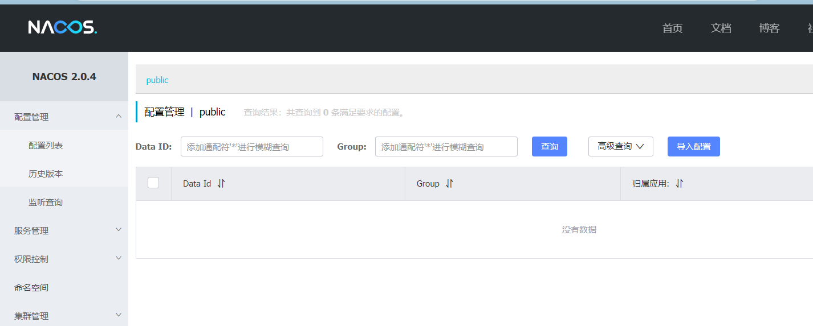Open 配置列表 in the sidebar
Viewport: 813px width, 326px height.
pos(46,145)
